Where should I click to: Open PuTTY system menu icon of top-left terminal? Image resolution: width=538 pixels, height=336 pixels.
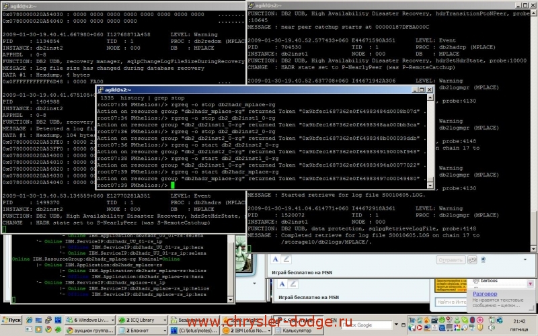tap(5, 6)
